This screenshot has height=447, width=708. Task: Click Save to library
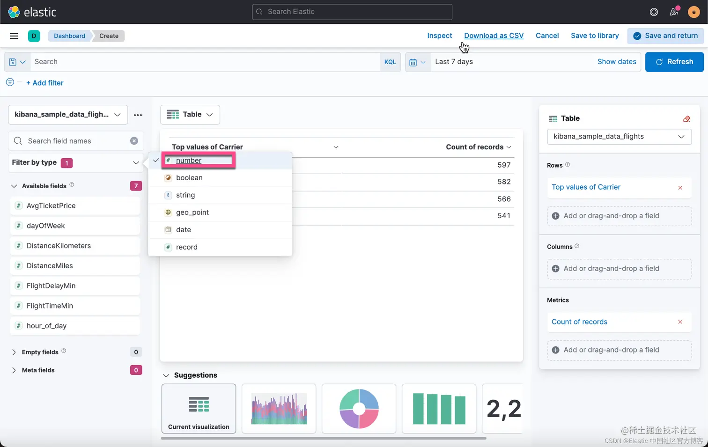coord(595,36)
